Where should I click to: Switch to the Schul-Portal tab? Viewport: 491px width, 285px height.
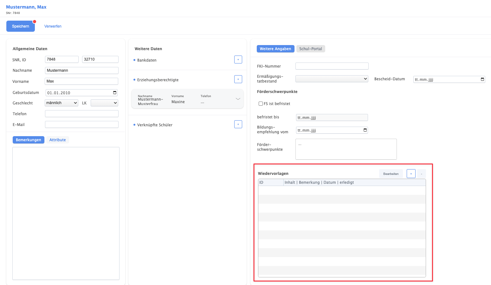pos(310,49)
